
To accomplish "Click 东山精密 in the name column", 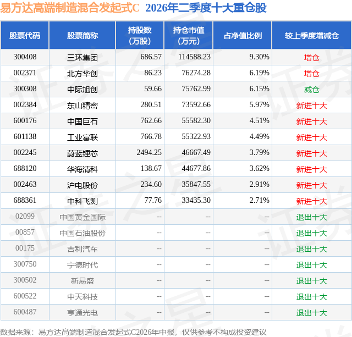I will pyautogui.click(x=82, y=106).
